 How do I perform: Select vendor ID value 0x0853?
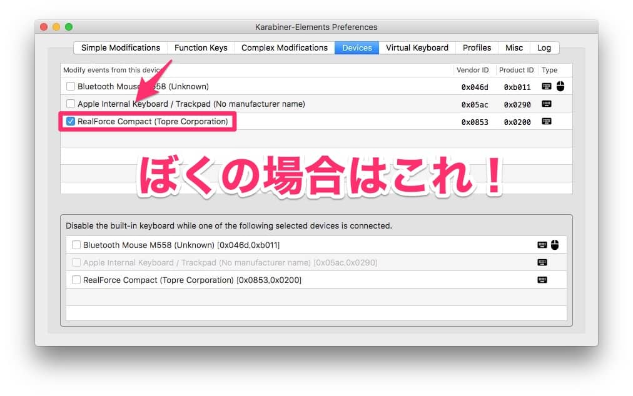475,122
